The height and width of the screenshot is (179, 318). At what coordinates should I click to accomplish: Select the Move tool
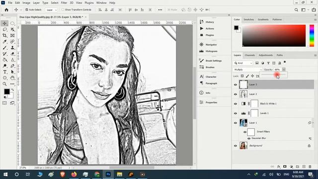tap(4, 23)
